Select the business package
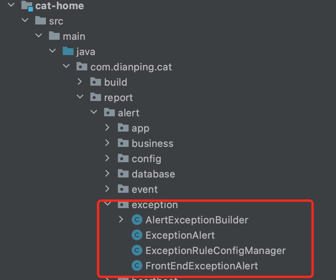The width and height of the screenshot is (336, 280). [152, 143]
